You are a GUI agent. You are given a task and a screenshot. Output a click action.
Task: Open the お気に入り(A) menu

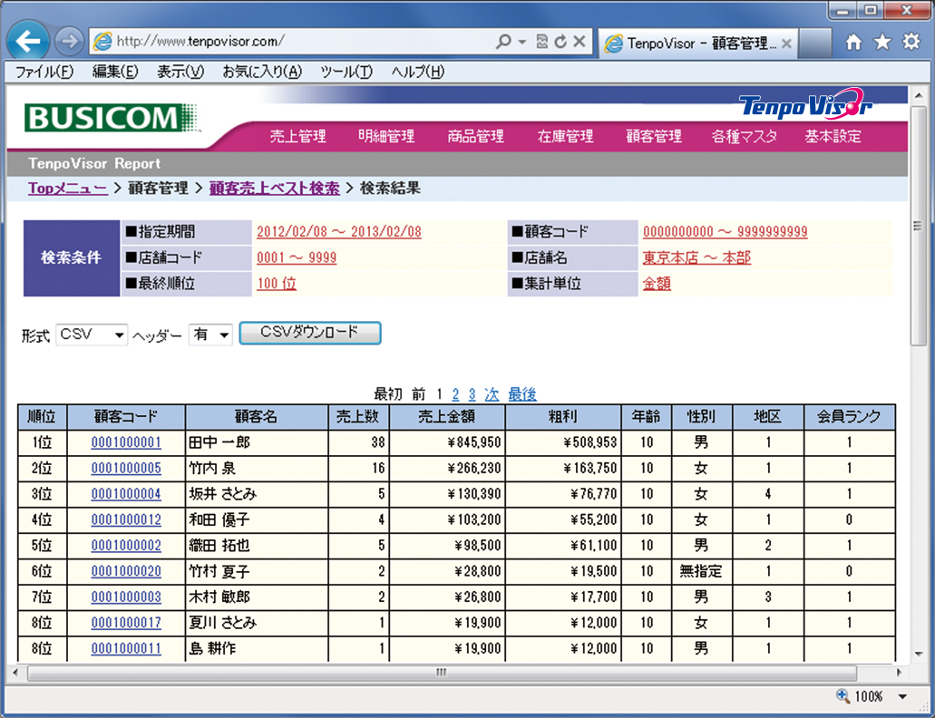(x=262, y=73)
